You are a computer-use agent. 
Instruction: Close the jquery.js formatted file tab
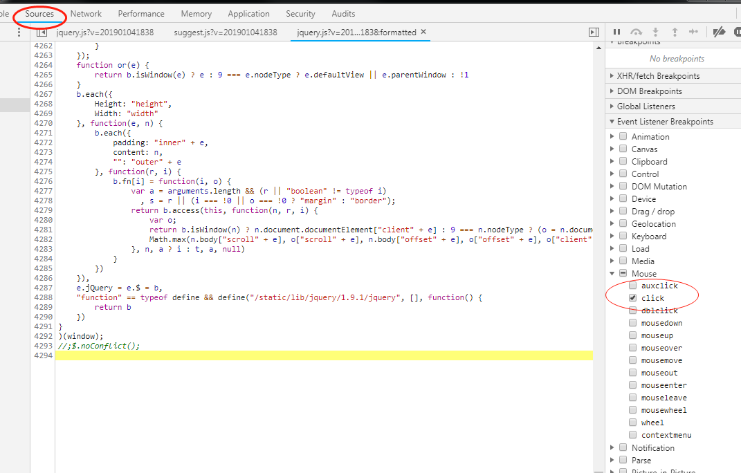tap(423, 32)
